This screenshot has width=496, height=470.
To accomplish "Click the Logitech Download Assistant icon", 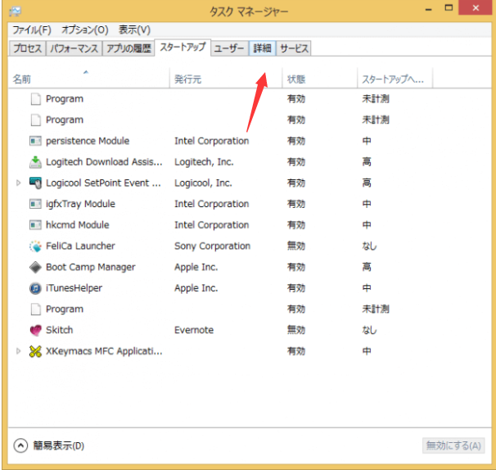I will (35, 162).
